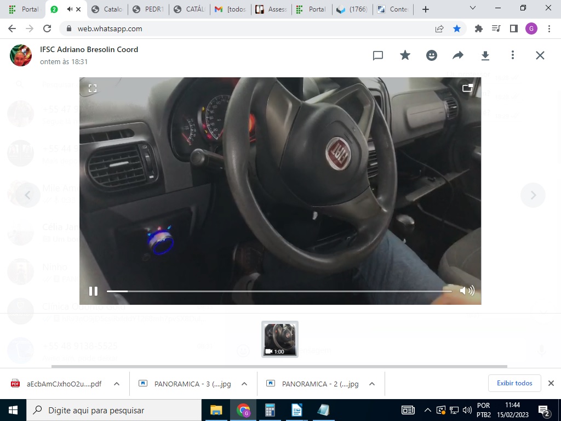Switch to the Conte tab
The width and height of the screenshot is (561, 421).
[393, 9]
